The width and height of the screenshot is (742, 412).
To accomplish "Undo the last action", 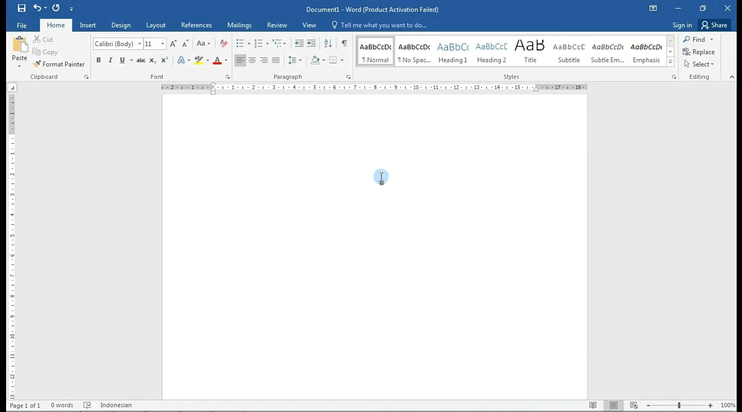I will tap(37, 8).
